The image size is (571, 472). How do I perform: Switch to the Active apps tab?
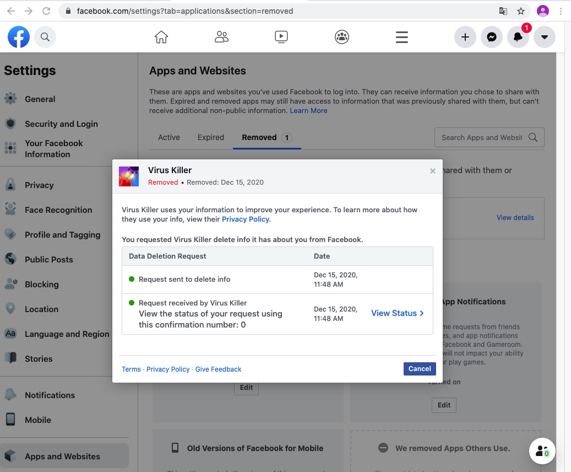pyautogui.click(x=169, y=137)
